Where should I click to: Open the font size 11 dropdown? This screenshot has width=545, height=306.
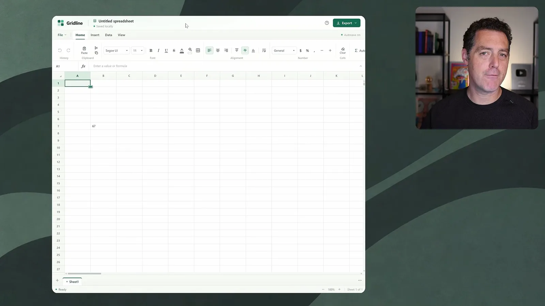coord(138,50)
